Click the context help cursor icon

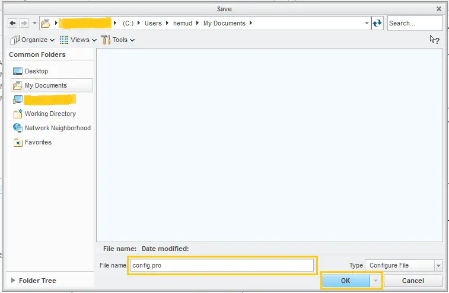(x=434, y=40)
